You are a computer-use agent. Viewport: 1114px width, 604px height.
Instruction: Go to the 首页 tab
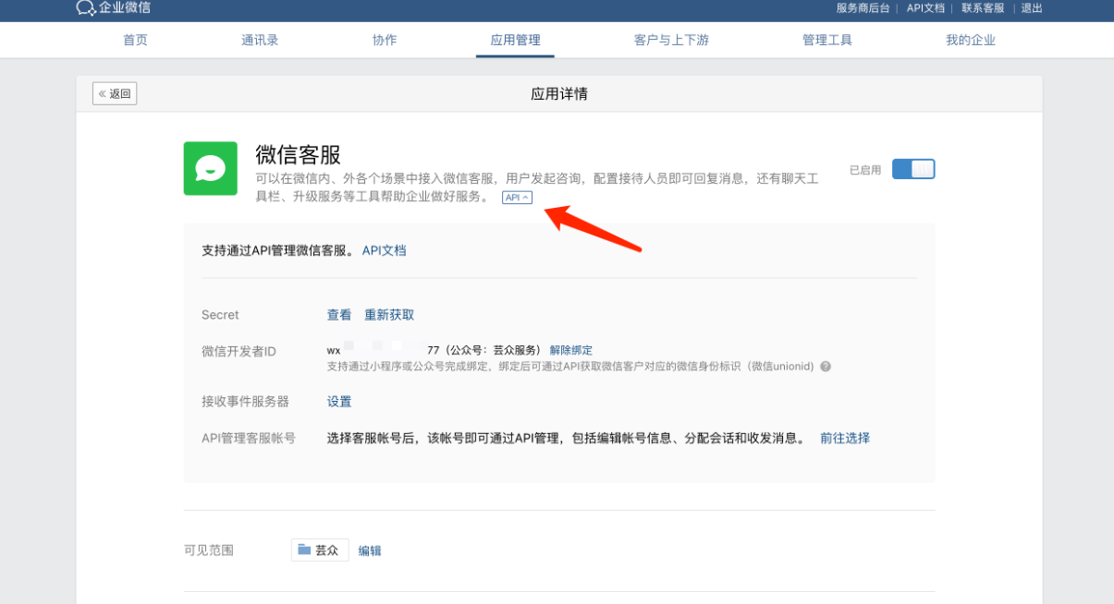pyautogui.click(x=135, y=40)
